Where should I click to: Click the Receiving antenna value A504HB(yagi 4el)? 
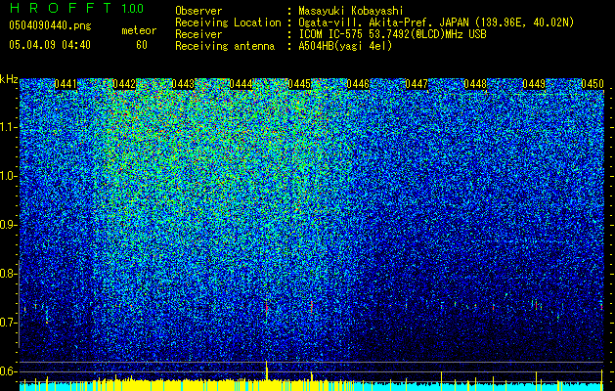coord(345,46)
